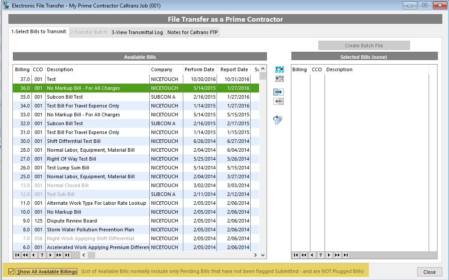Click the Close button

[x=430, y=272]
